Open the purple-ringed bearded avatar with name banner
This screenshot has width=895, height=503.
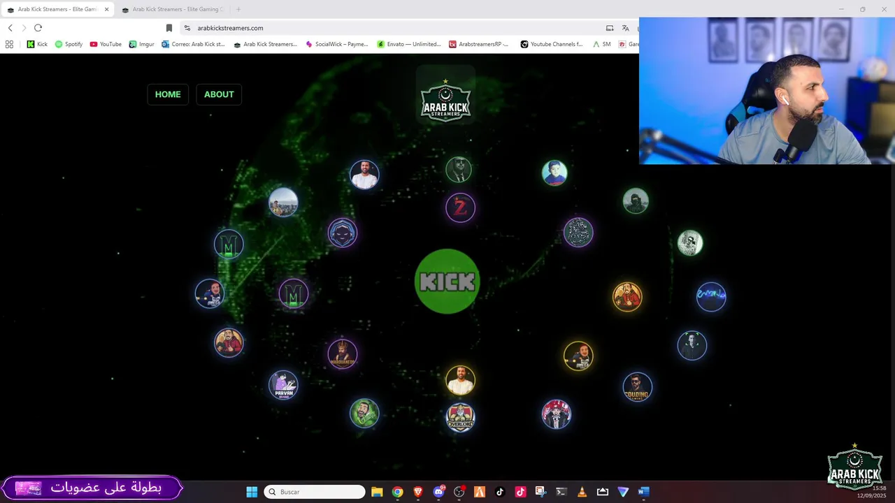point(343,354)
